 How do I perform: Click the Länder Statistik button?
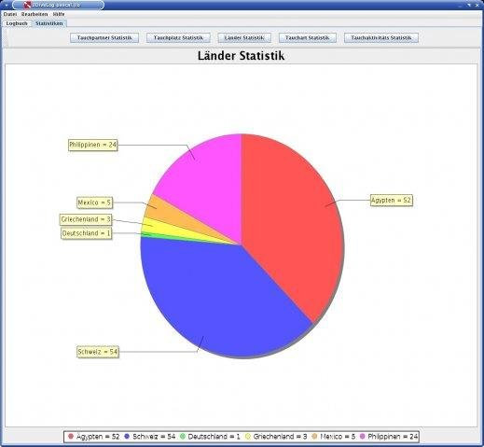pos(244,38)
